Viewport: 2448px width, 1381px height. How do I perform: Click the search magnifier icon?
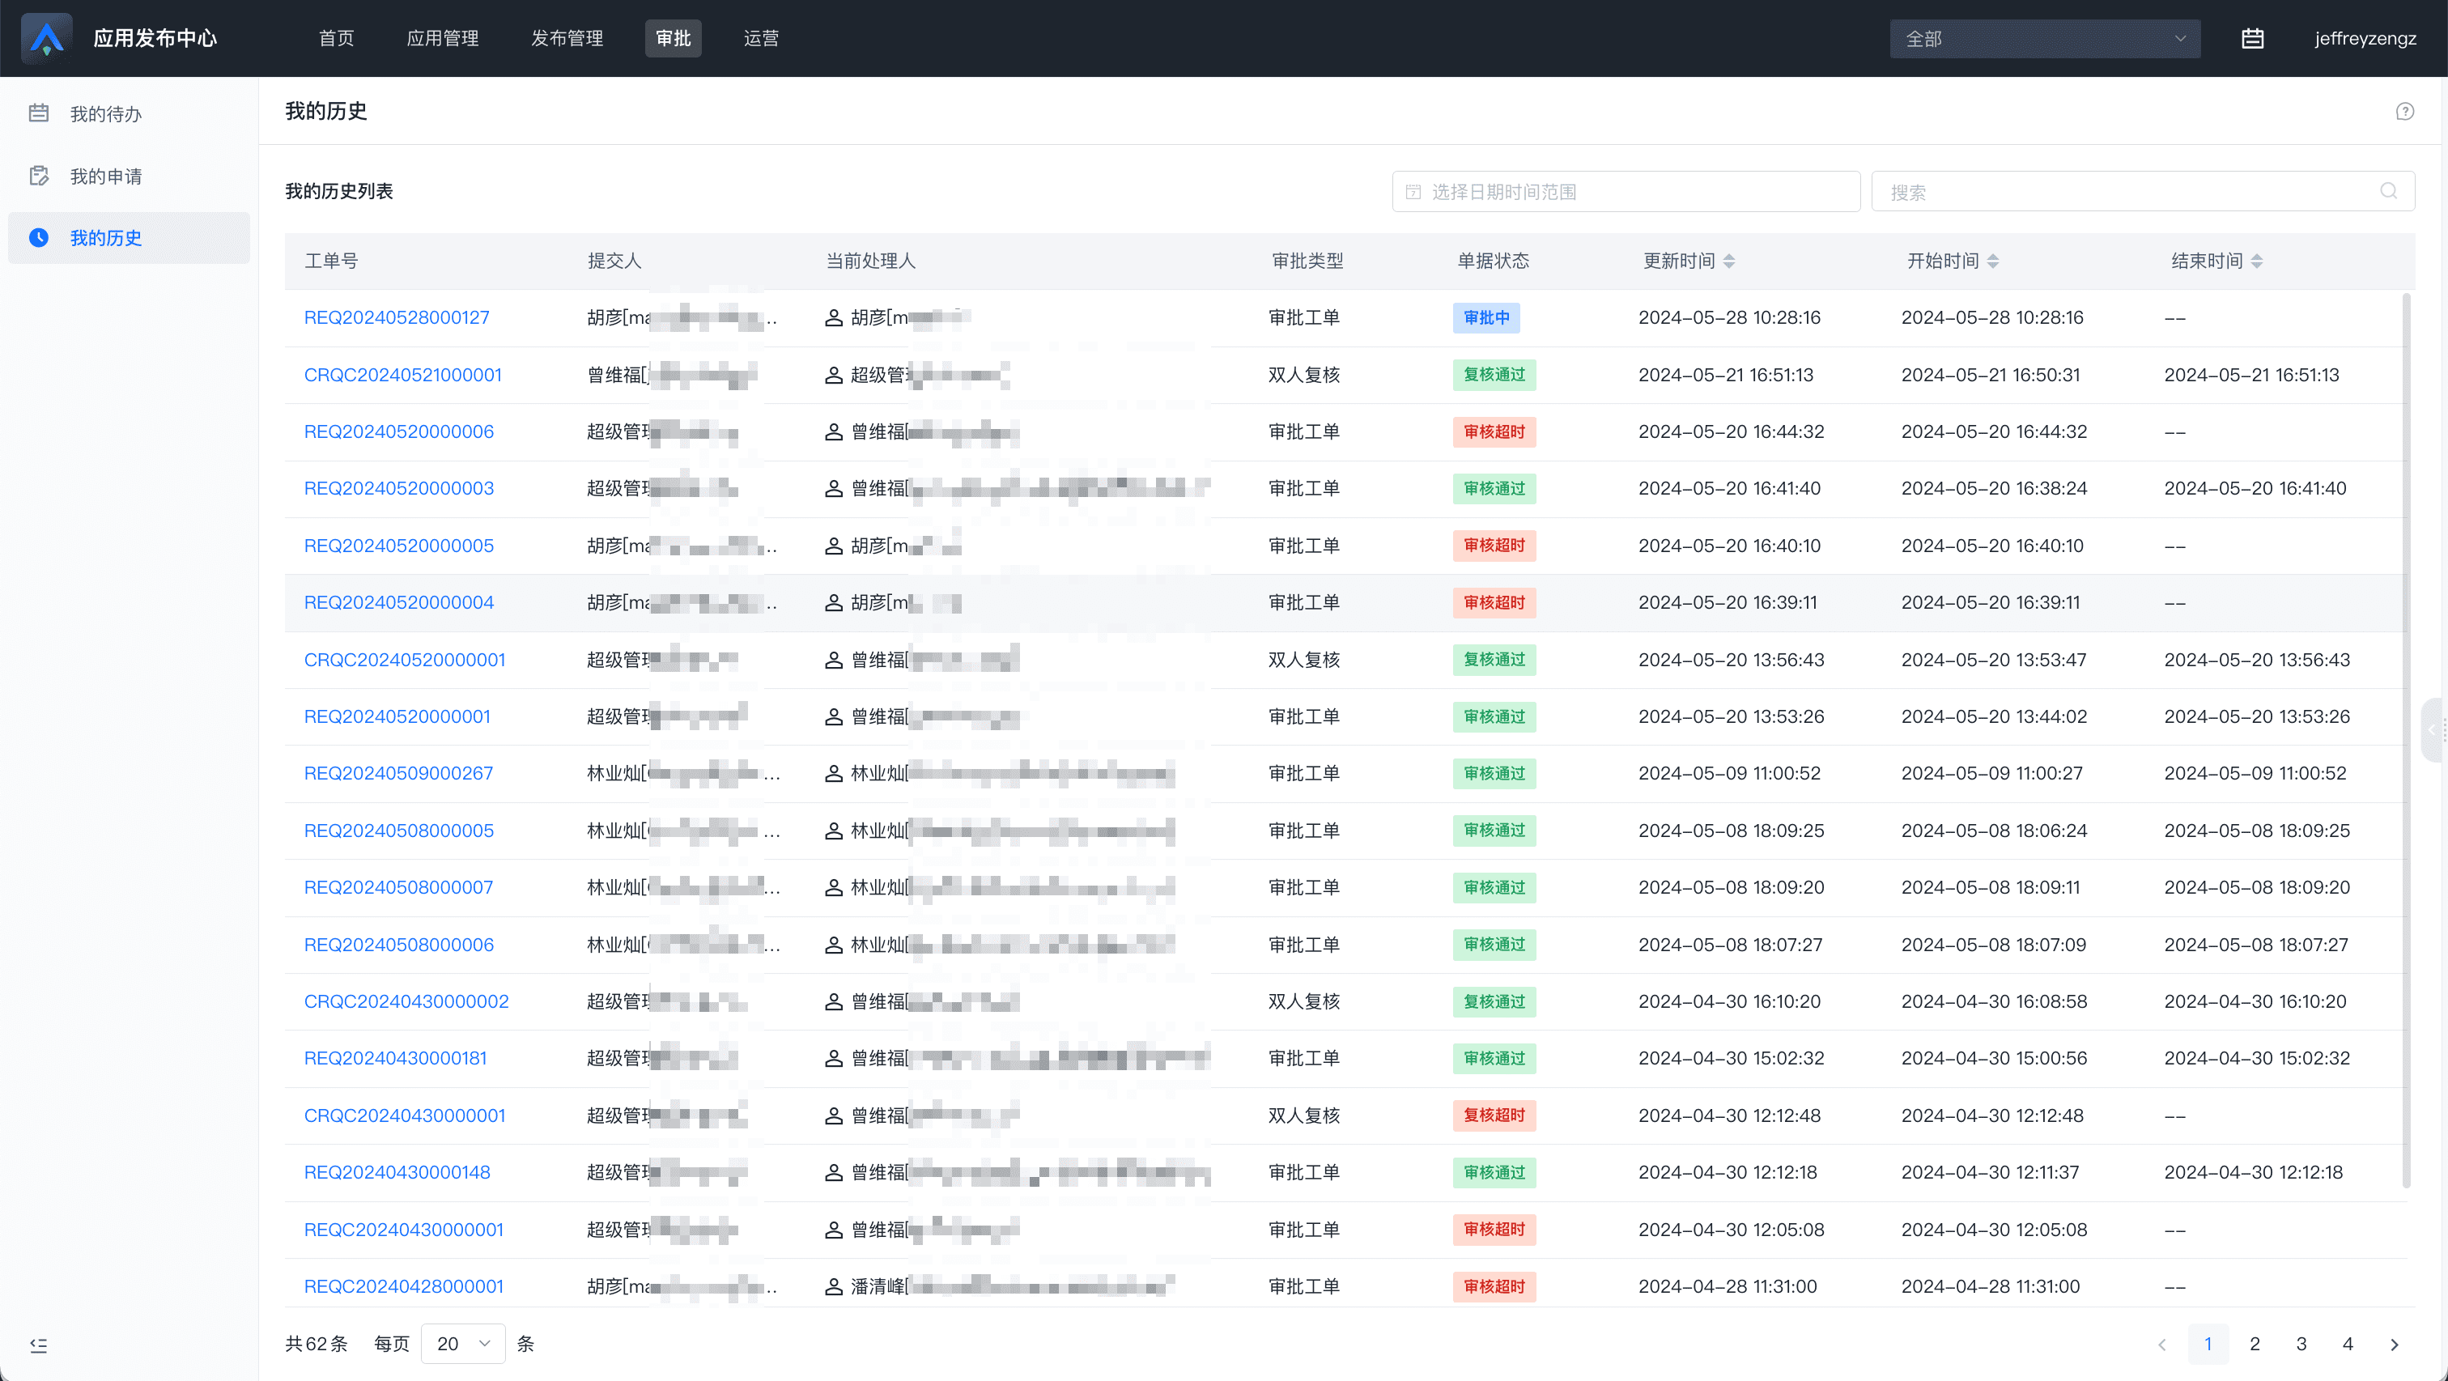pyautogui.click(x=2388, y=191)
